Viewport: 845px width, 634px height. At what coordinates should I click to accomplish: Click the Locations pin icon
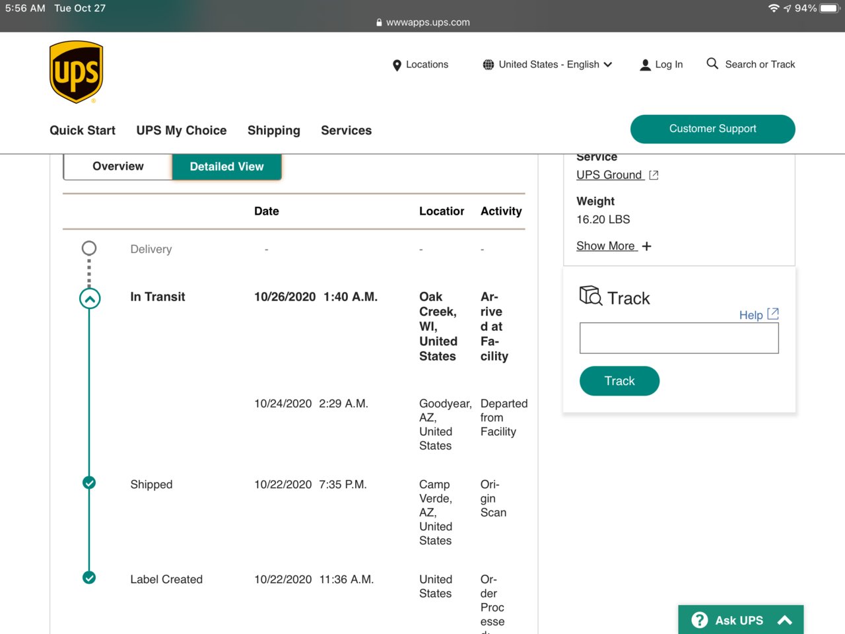click(x=397, y=65)
